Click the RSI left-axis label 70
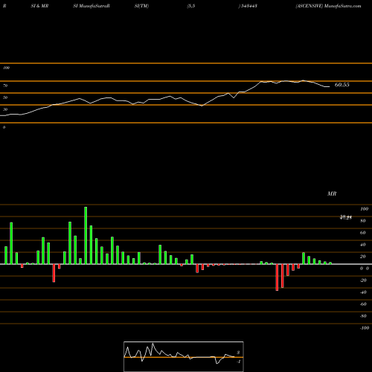Image resolution: width=372 pixels, height=372 pixels. [5, 86]
